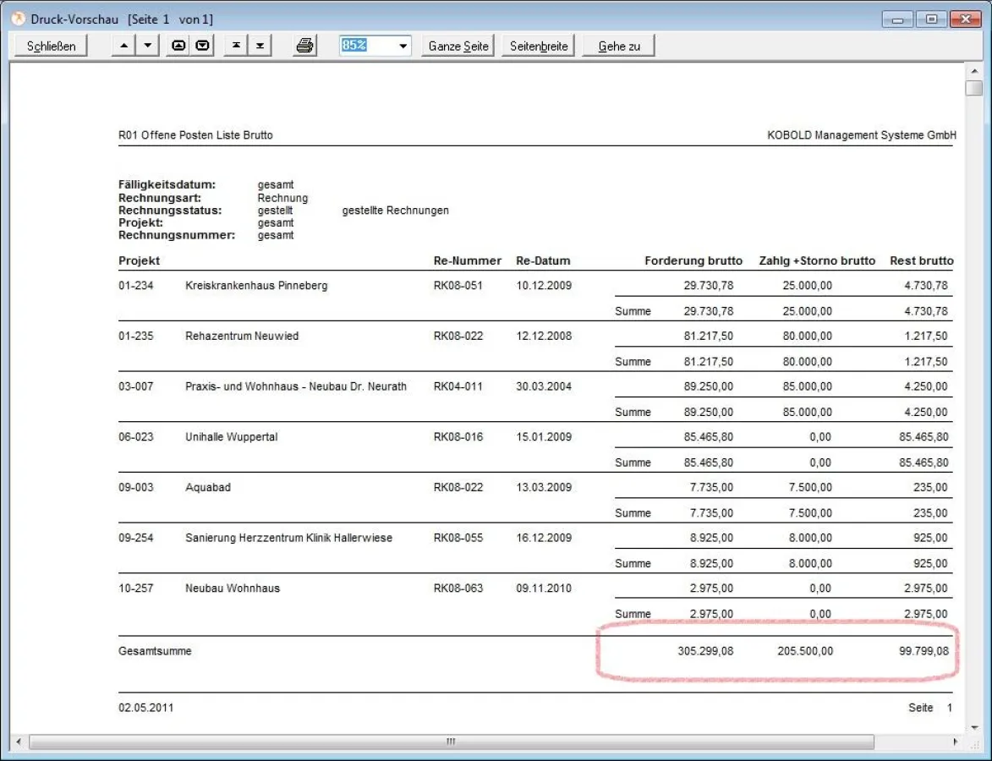Click vertical scrollbar down arrow
992x761 pixels.
point(974,726)
